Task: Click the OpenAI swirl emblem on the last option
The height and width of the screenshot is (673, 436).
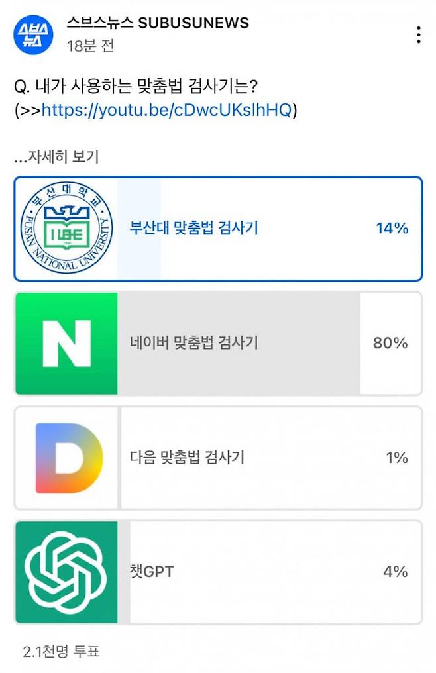Action: 64,572
